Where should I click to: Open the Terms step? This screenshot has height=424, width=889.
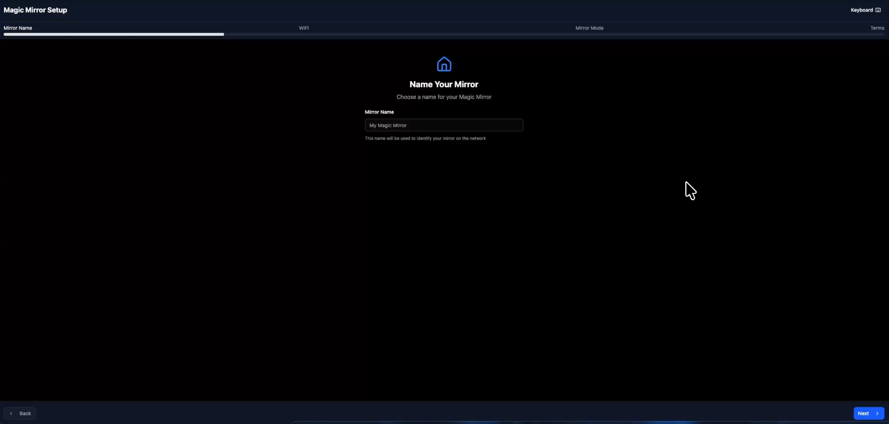point(877,28)
